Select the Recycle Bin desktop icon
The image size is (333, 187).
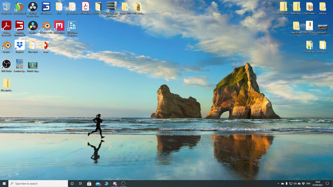(x=6, y=8)
